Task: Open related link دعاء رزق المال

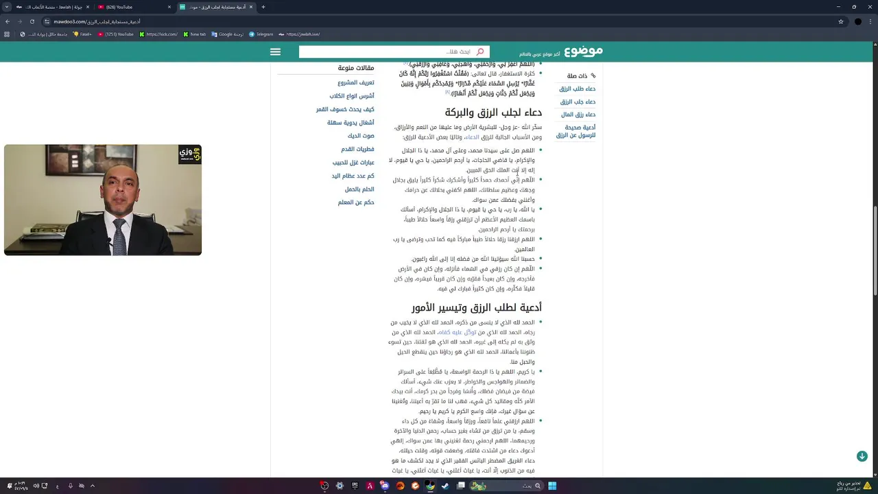Action: coord(578,115)
